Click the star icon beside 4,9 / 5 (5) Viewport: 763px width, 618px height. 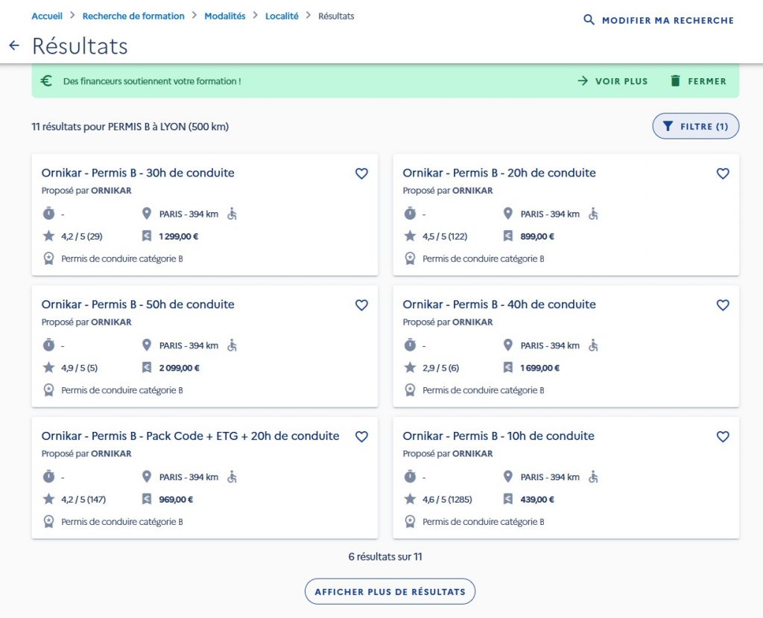point(48,368)
